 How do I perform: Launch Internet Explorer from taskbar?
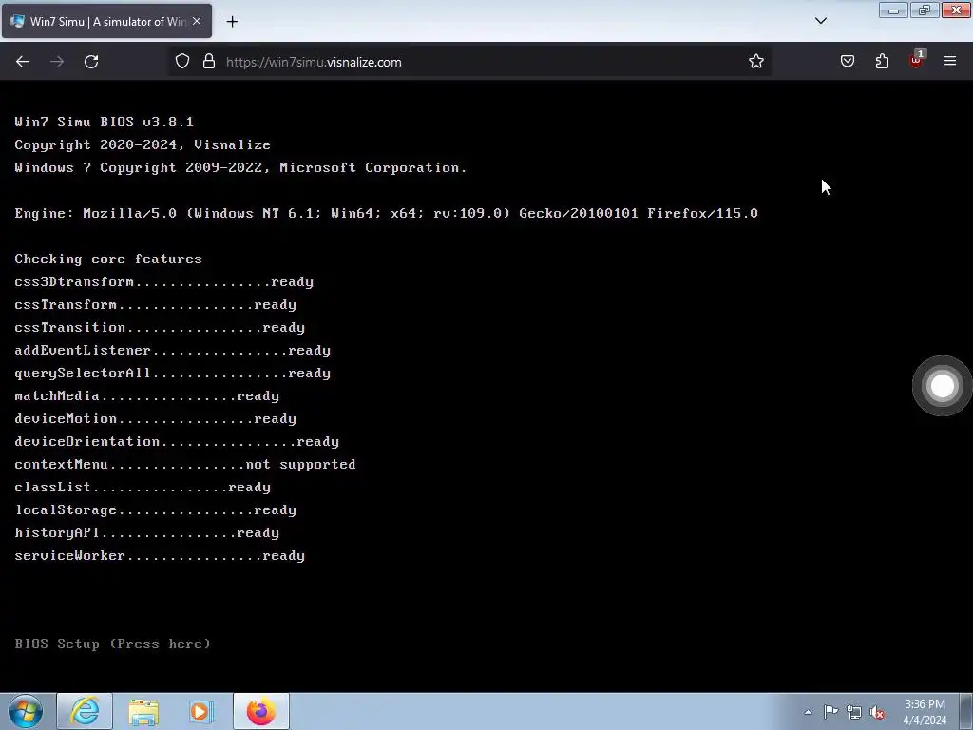[x=85, y=711]
